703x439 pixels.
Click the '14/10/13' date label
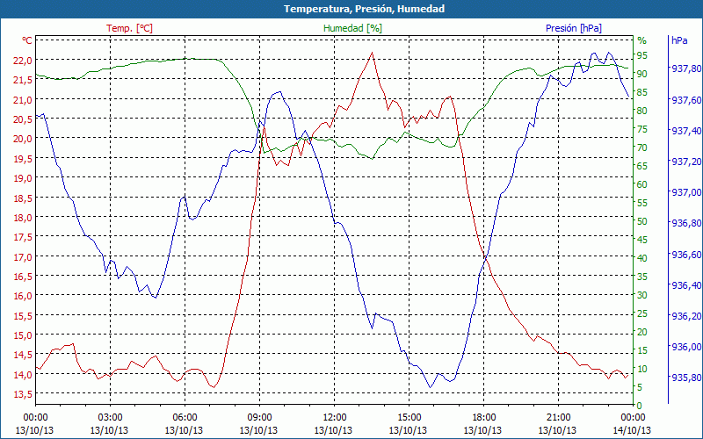tap(632, 430)
